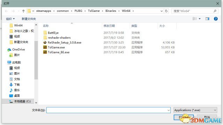The width and height of the screenshot is (223, 125).
Task: Select Win64 in the address path
Action: (126, 11)
